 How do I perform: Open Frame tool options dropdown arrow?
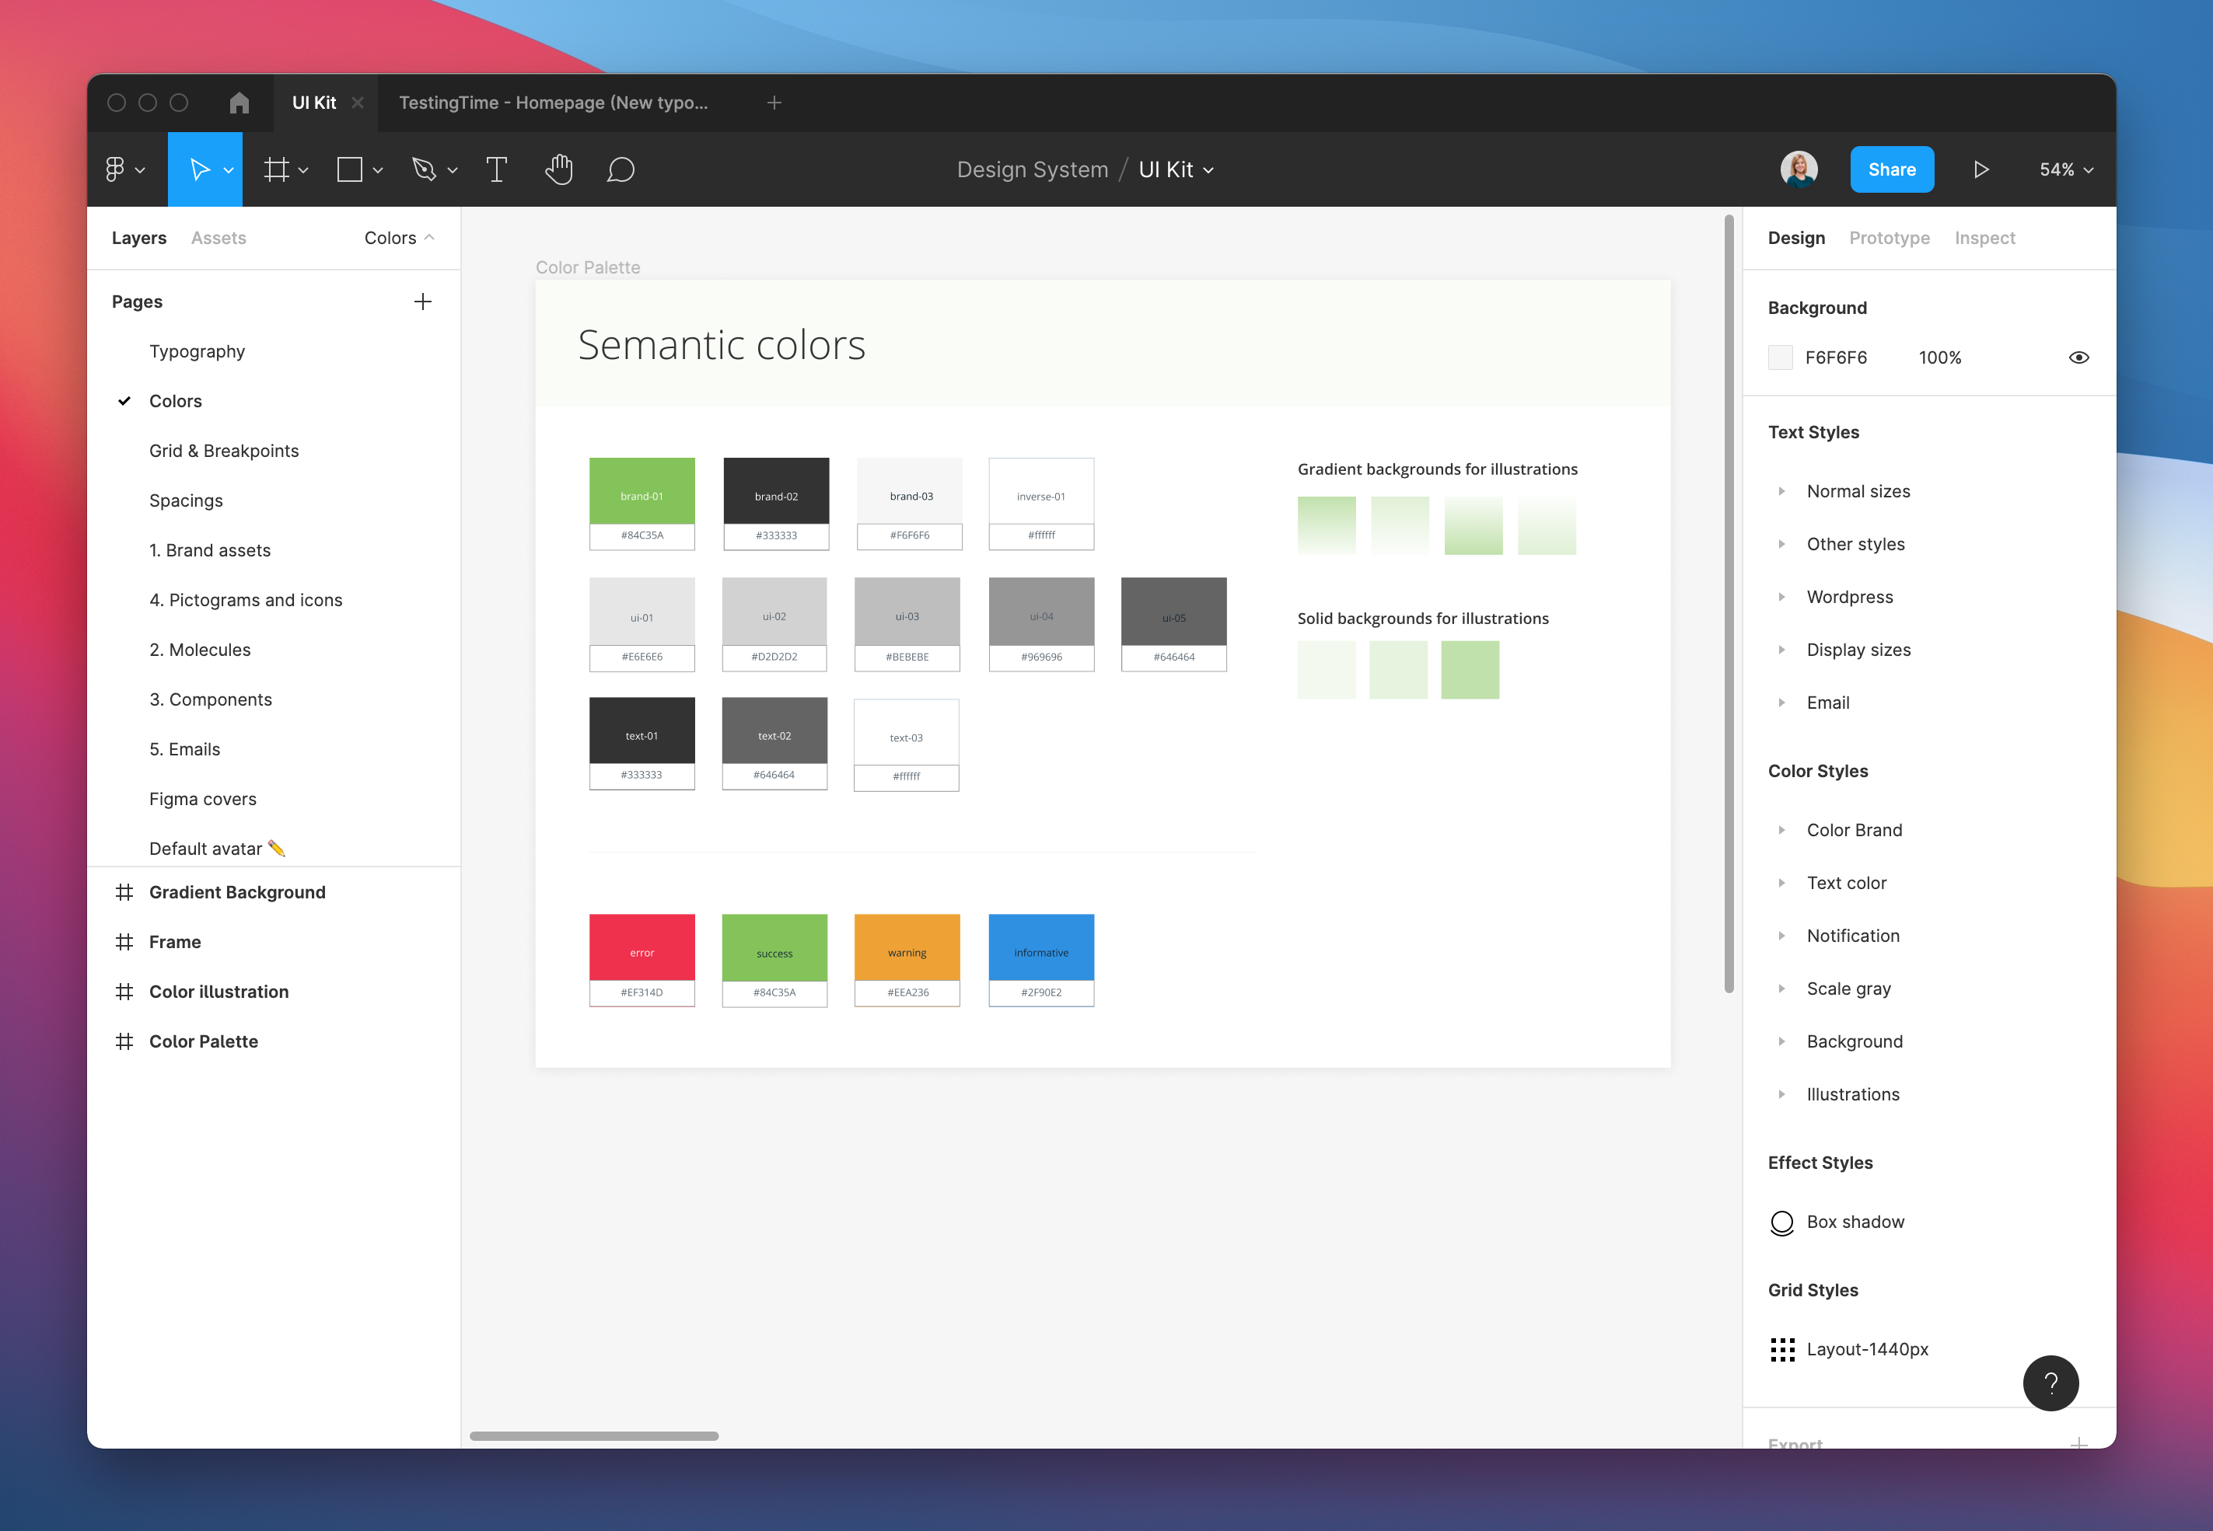pyautogui.click(x=303, y=171)
